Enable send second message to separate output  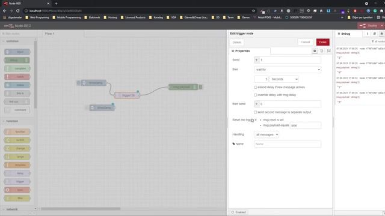pyautogui.click(x=255, y=112)
